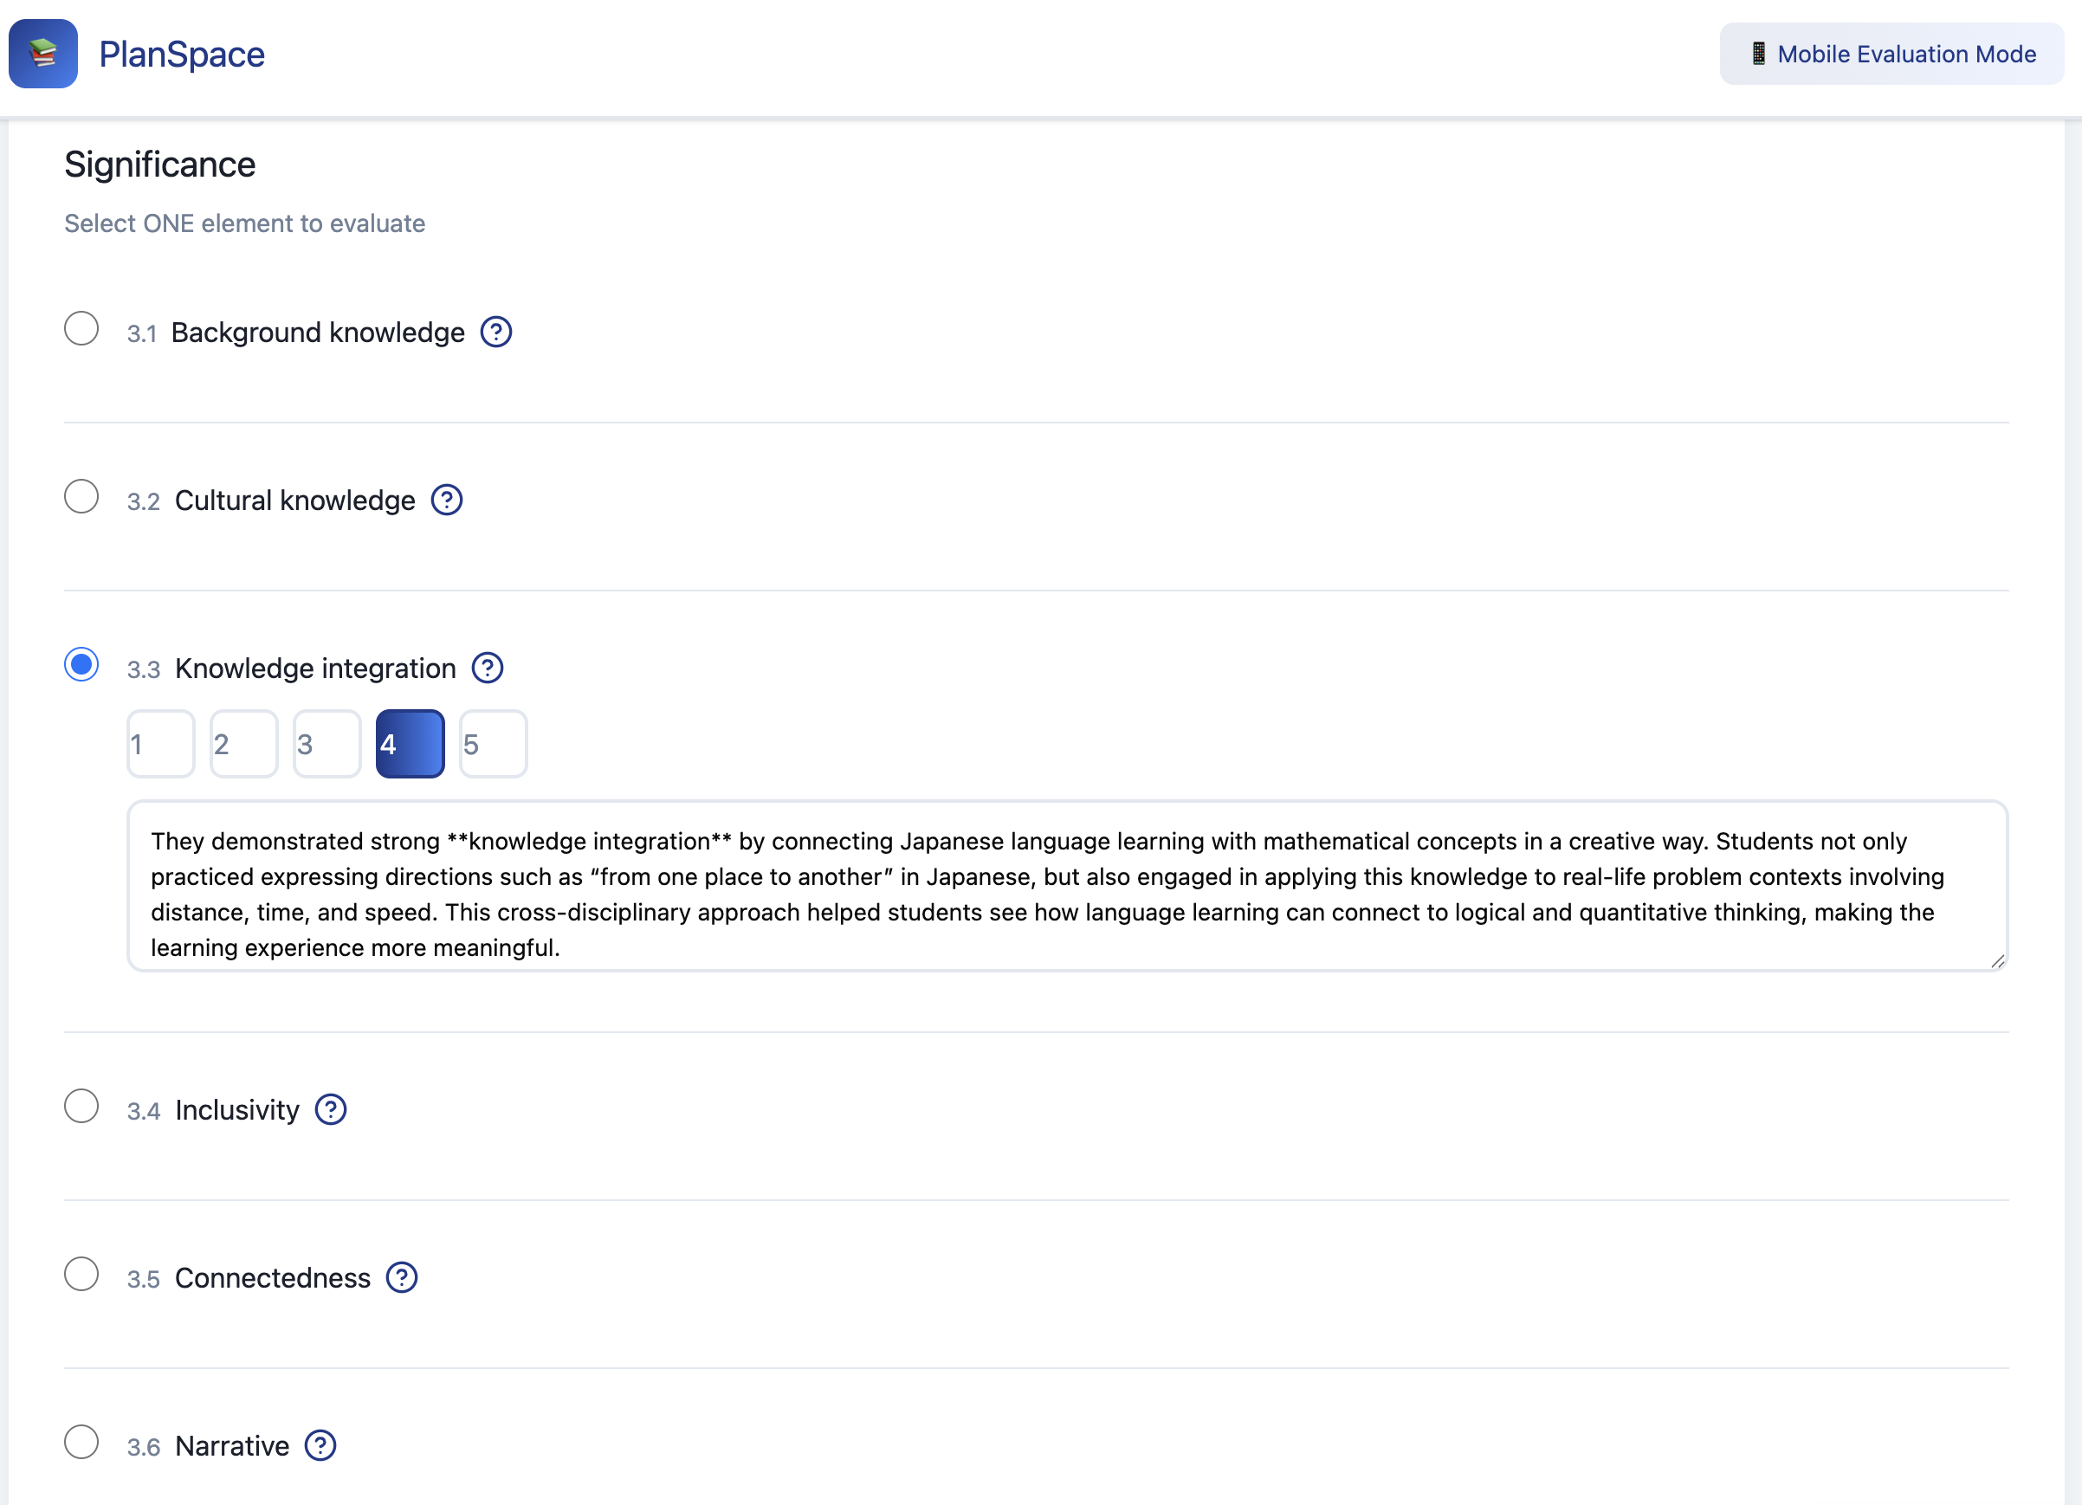Click the highlighted score 4 button
Image resolution: width=2082 pixels, height=1505 pixels.
410,744
